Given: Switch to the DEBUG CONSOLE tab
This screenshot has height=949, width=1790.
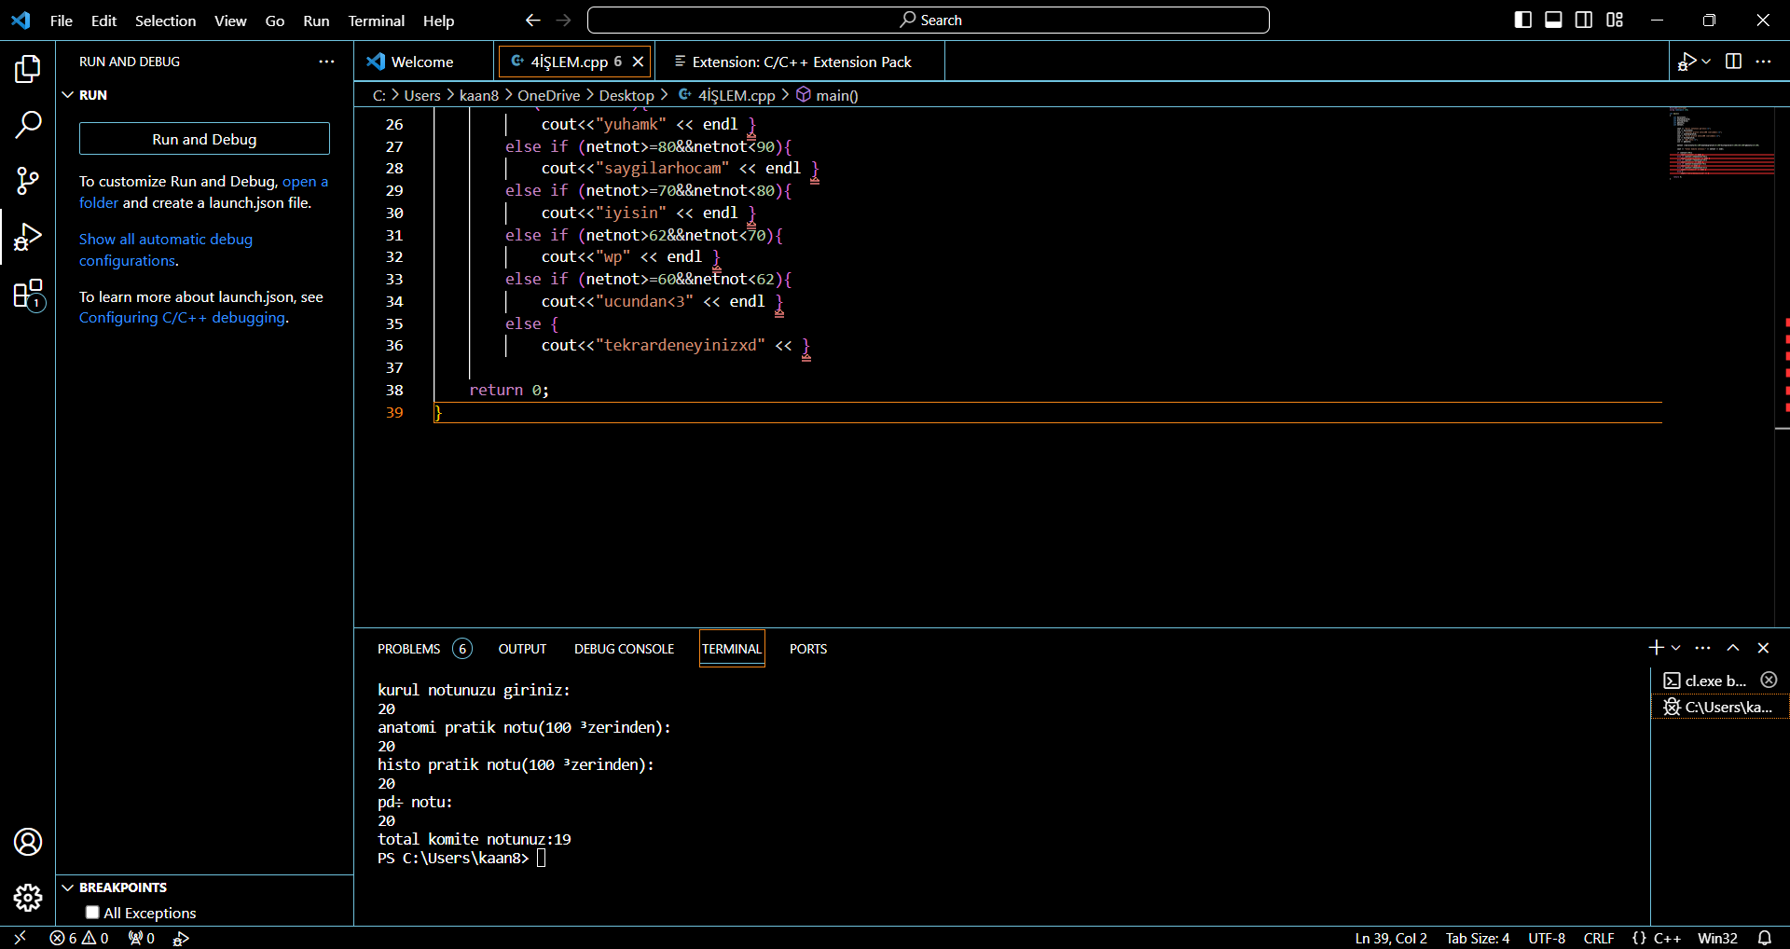Looking at the screenshot, I should (x=624, y=649).
